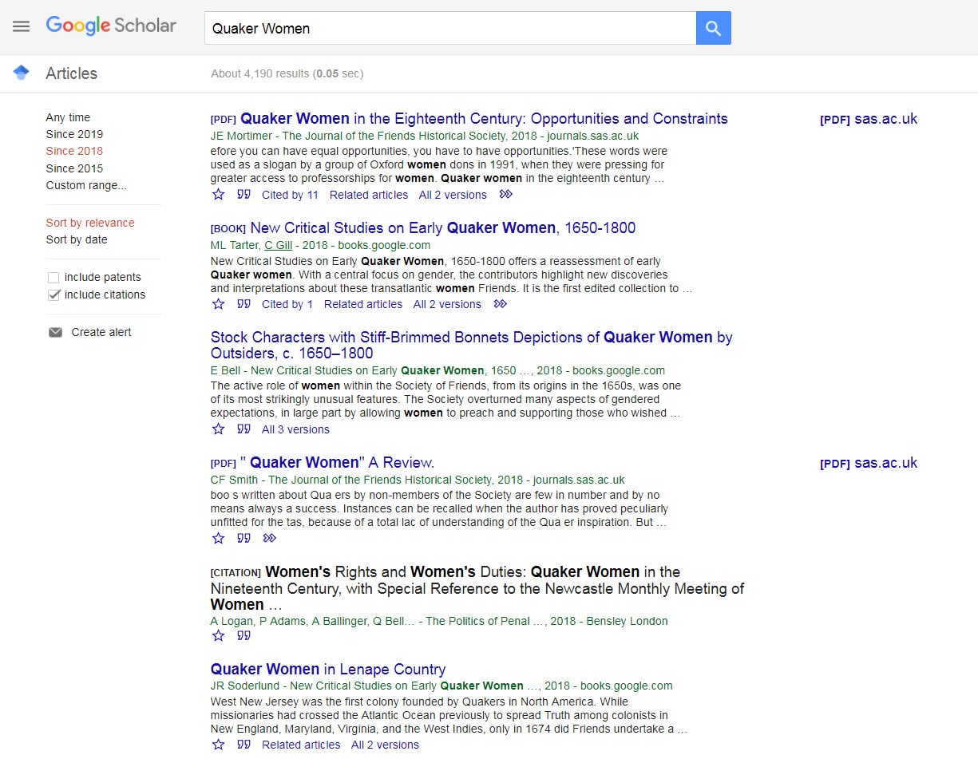This screenshot has width=978, height=759.
Task: Filter results to Since 2019
Action: pos(74,134)
